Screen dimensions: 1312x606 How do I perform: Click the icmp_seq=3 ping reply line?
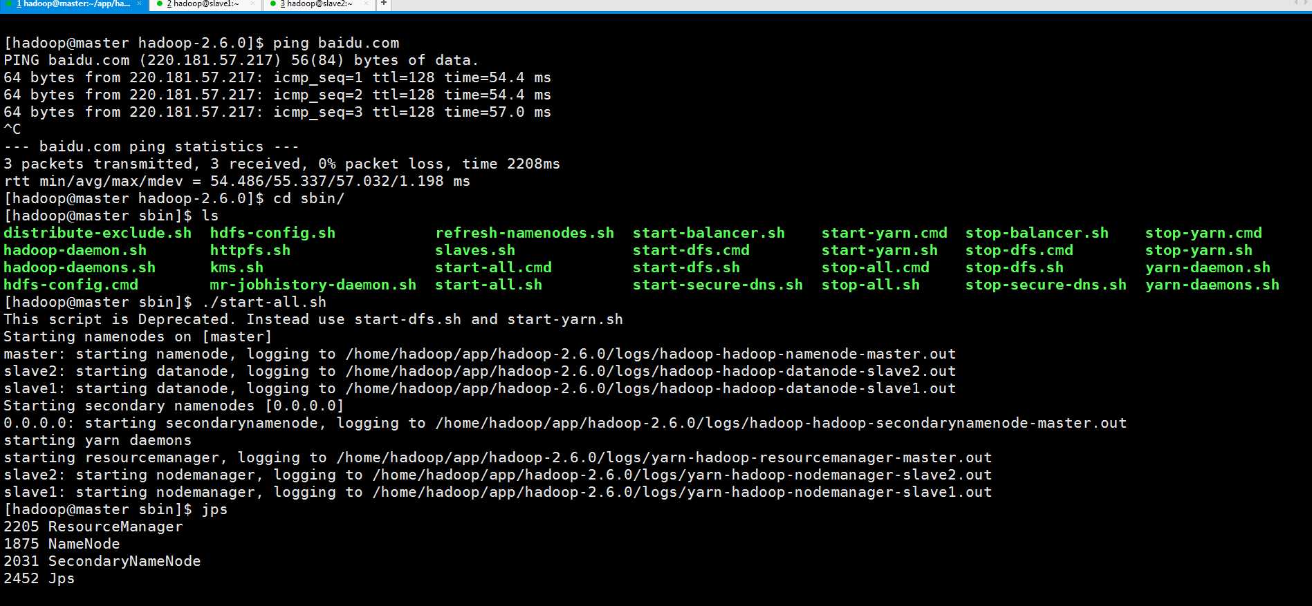click(277, 112)
